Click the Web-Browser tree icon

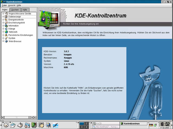[x=6, y=41]
